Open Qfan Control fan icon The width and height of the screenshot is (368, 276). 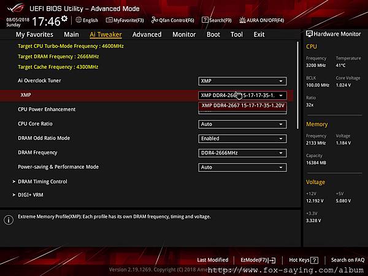155,20
